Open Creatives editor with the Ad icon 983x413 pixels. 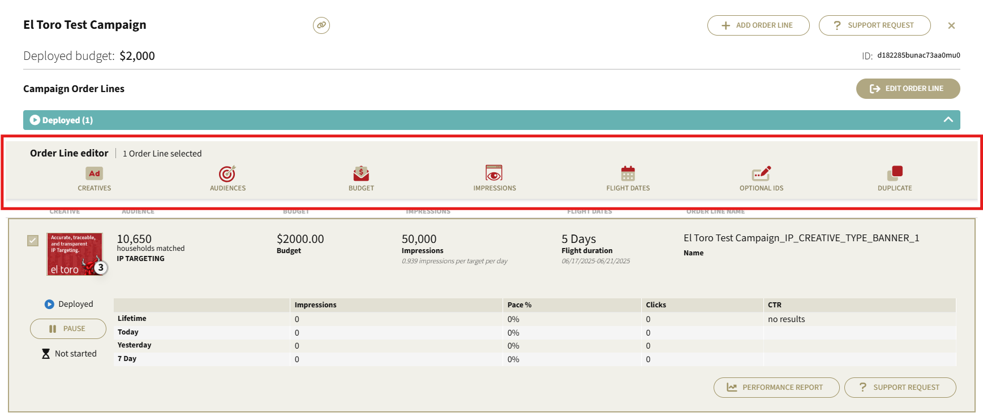95,173
